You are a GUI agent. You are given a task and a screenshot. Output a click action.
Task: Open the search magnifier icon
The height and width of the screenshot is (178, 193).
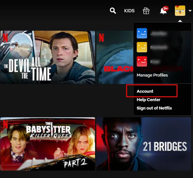click(113, 11)
